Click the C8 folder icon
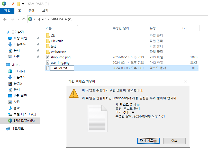208x154 pixels. [48, 35]
